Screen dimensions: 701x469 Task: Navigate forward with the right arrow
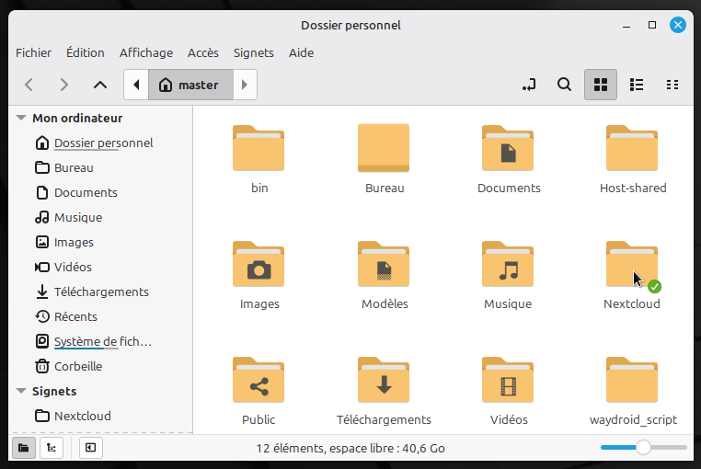coord(63,85)
